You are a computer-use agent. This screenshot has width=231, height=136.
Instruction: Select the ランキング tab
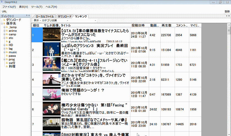point(81,16)
